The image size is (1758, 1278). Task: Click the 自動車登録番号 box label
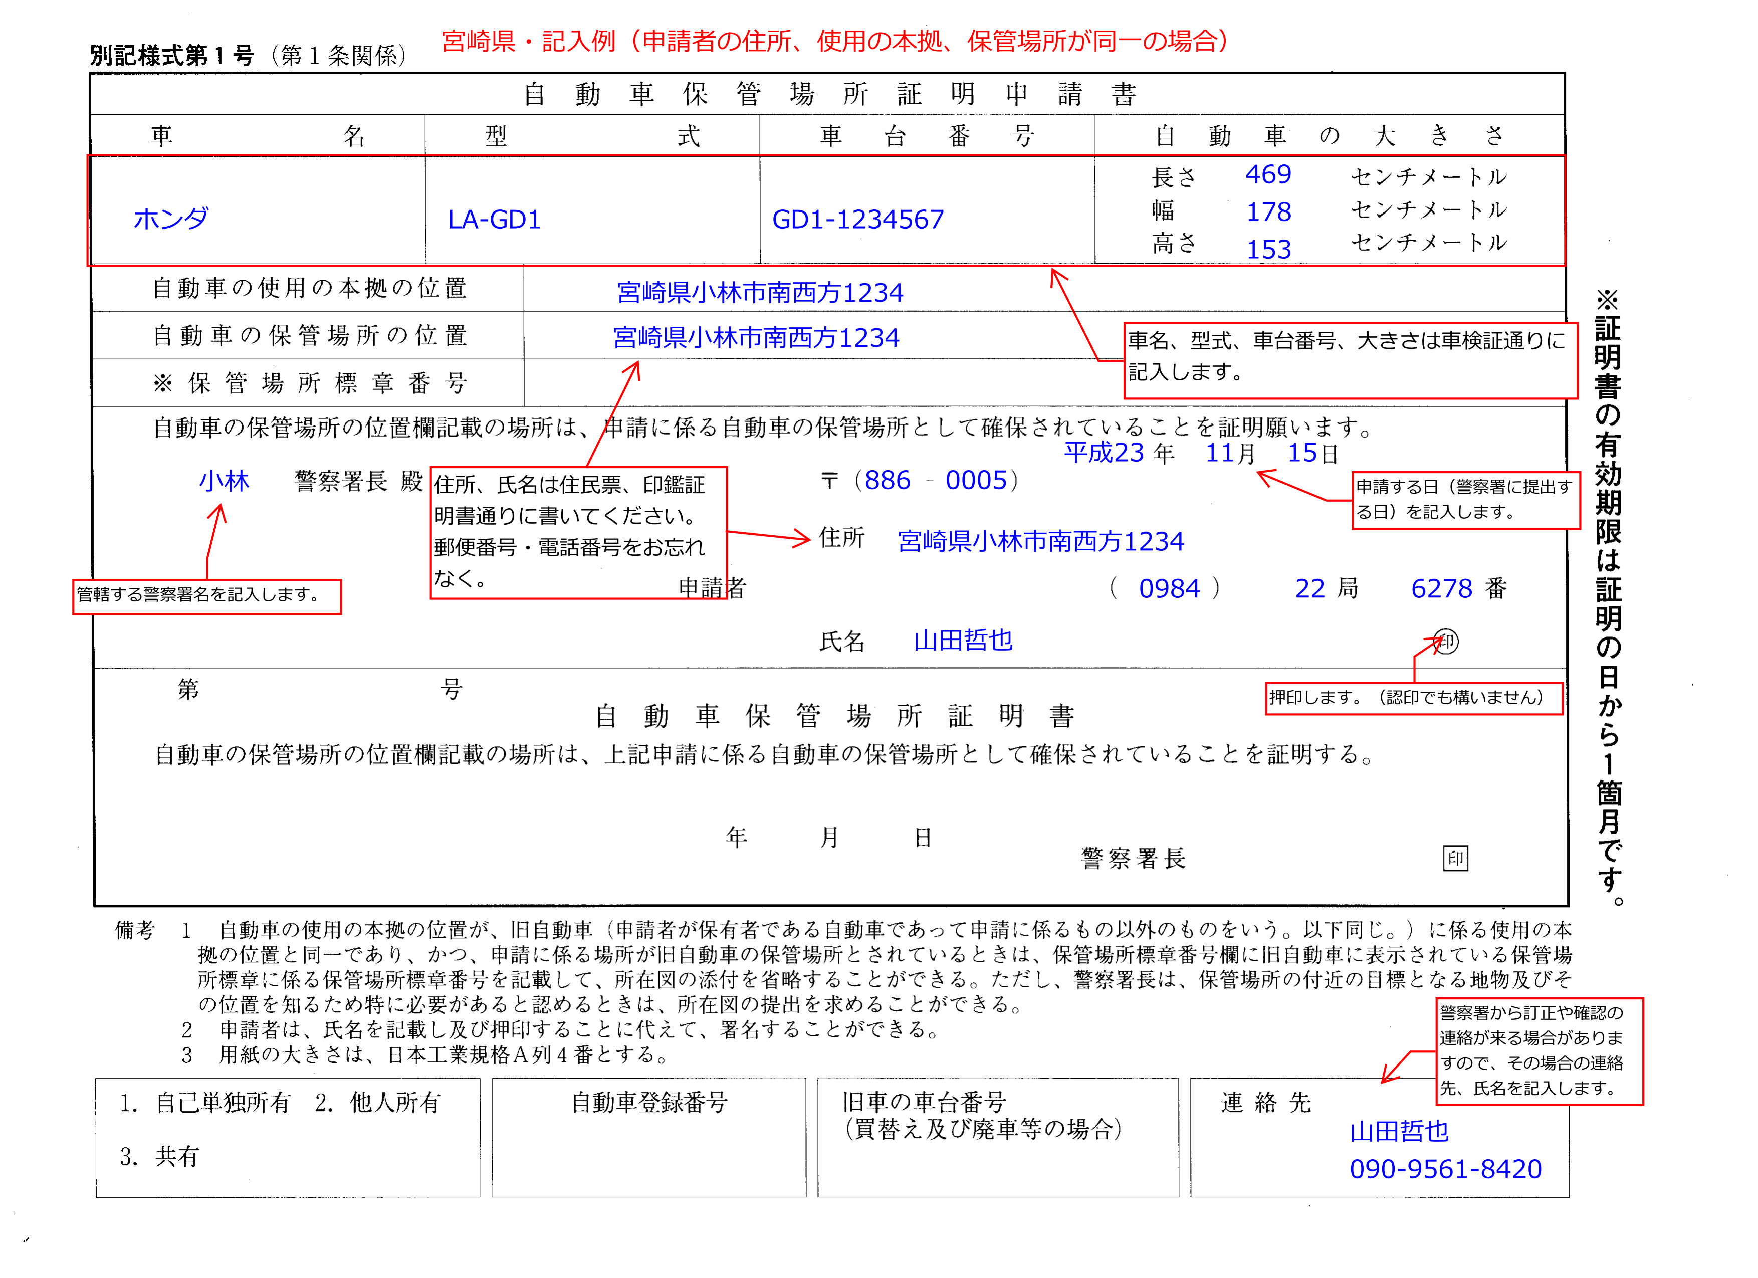pos(649,1103)
